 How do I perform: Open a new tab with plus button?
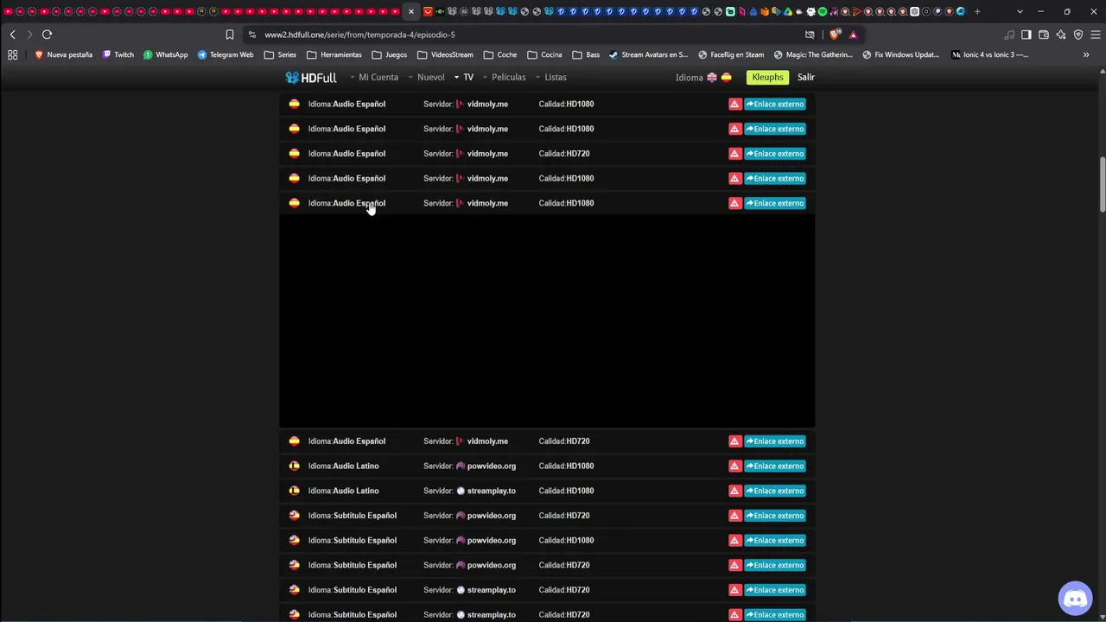point(977,11)
